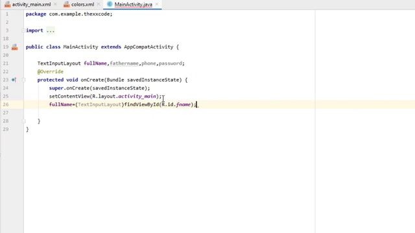Image resolution: width=415 pixels, height=233 pixels.
Task: Switch to the activity_main.xml tab
Action: (31, 5)
